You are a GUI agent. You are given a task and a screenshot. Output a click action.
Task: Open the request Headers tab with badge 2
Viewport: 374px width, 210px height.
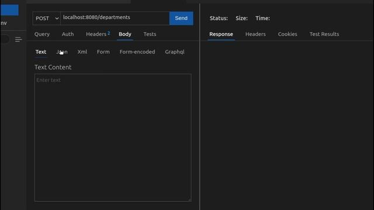(x=98, y=34)
